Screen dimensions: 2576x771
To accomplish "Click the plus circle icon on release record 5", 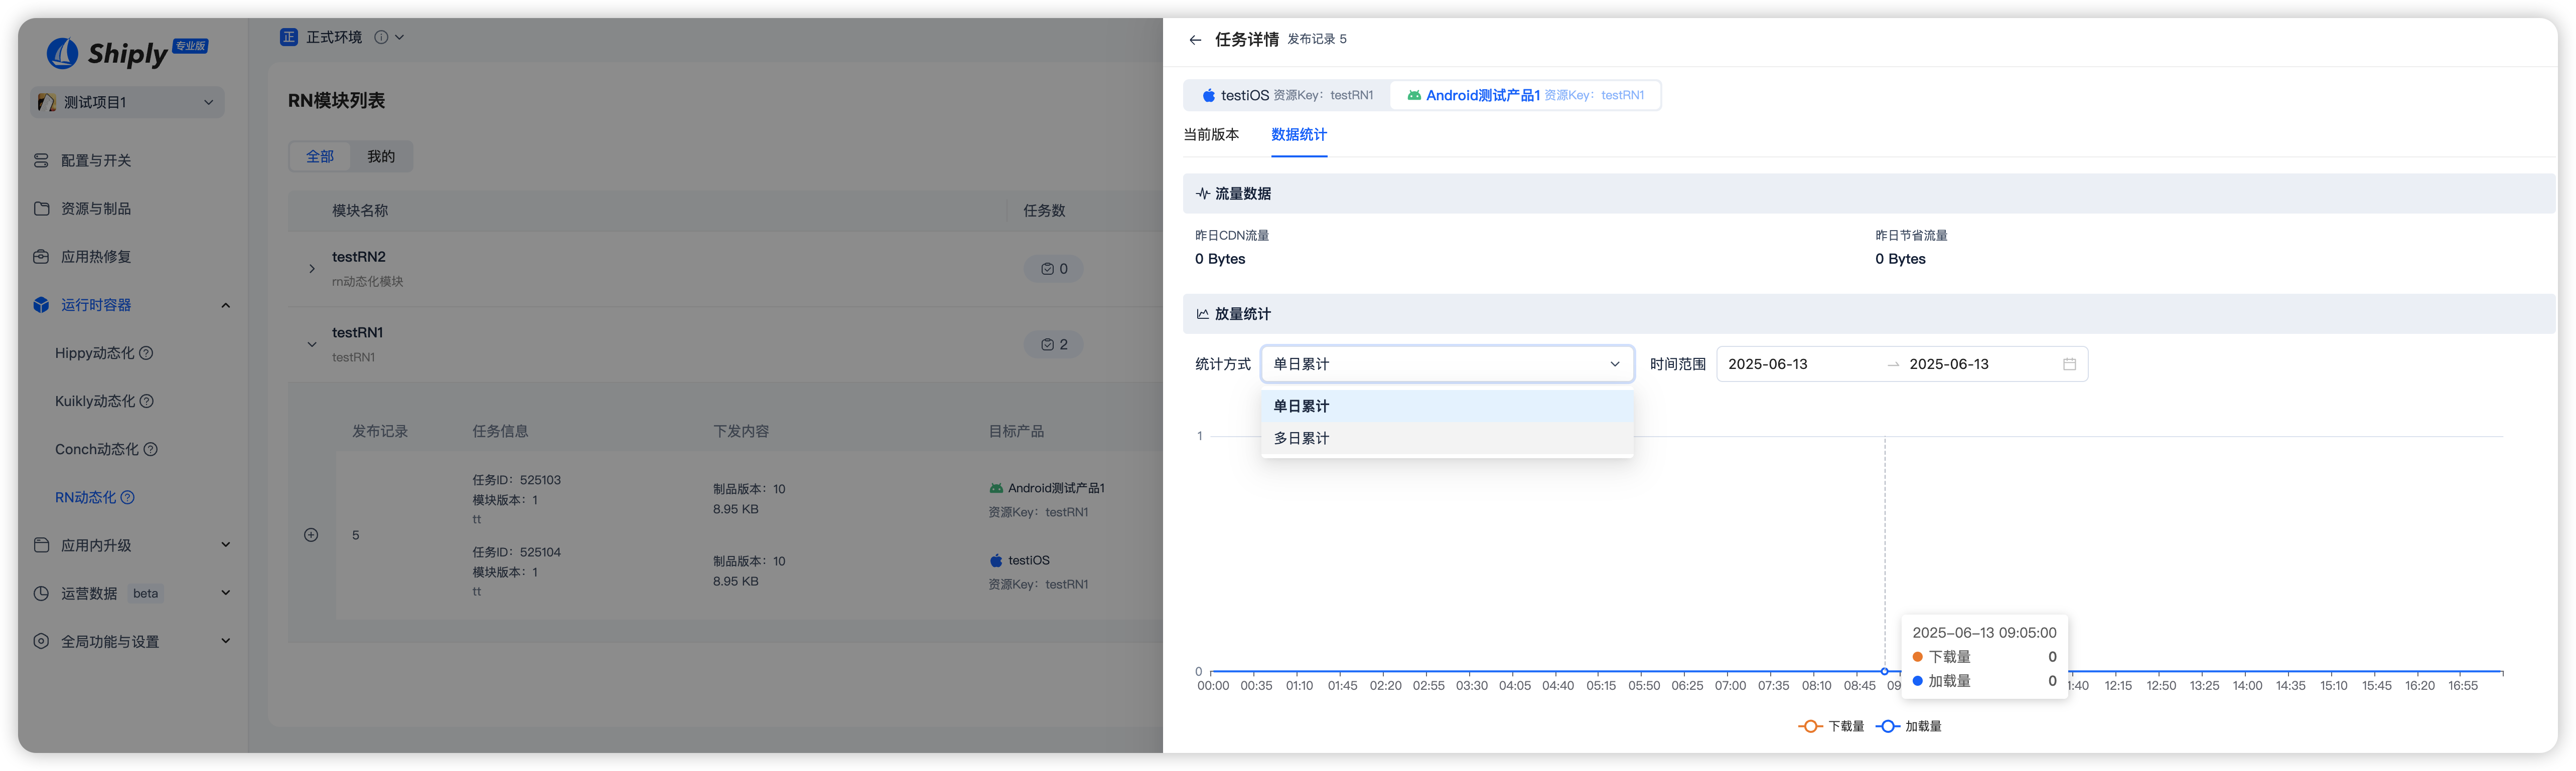I will tap(311, 535).
